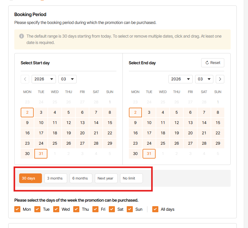Open the start day month dropdown
This screenshot has width=248, height=228.
pos(67,79)
